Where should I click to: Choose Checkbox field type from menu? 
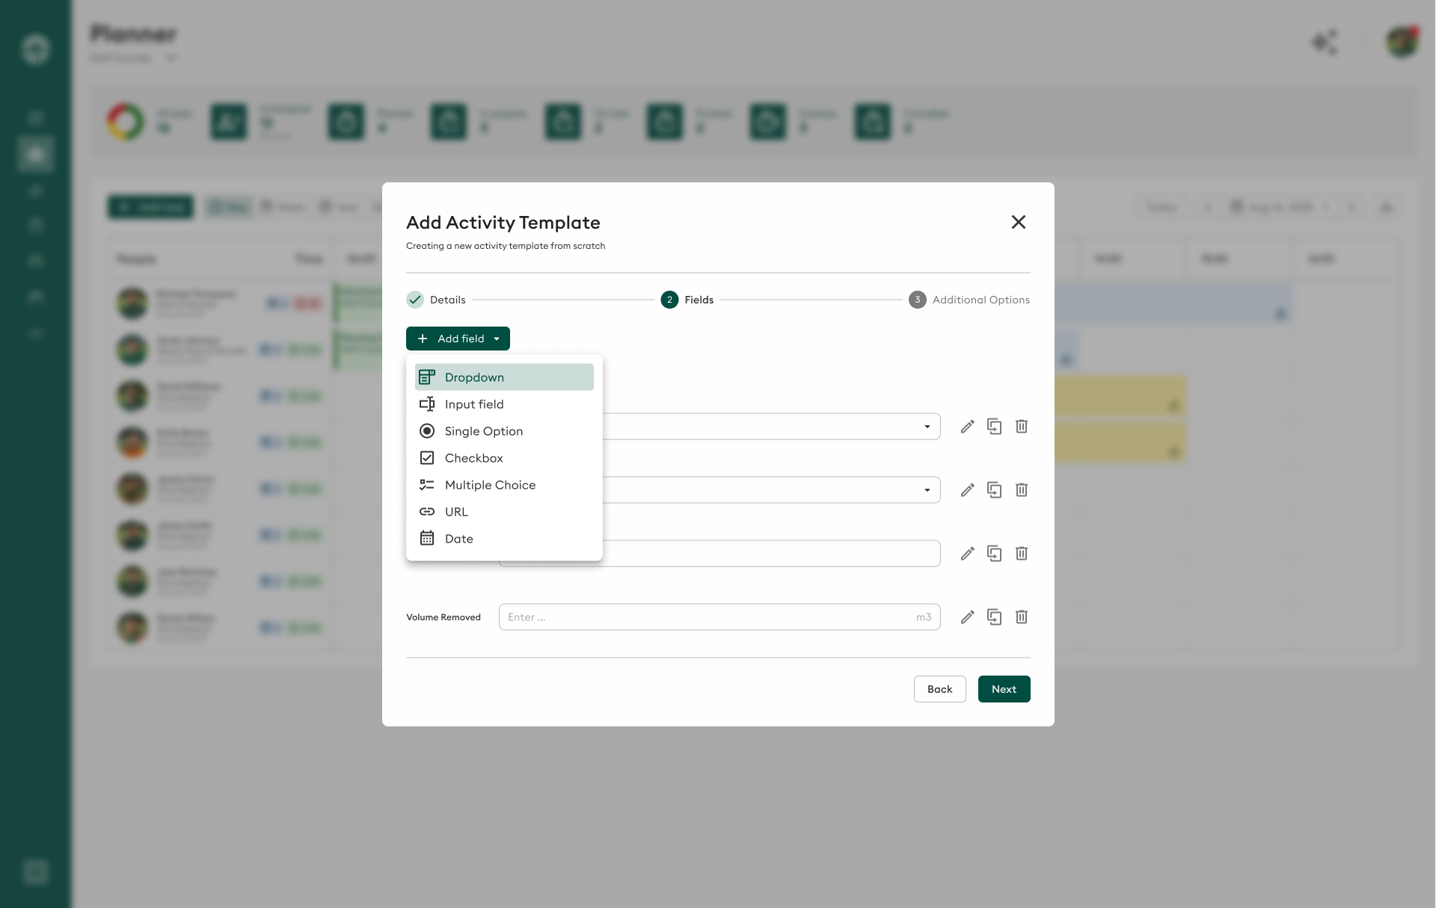pyautogui.click(x=473, y=458)
